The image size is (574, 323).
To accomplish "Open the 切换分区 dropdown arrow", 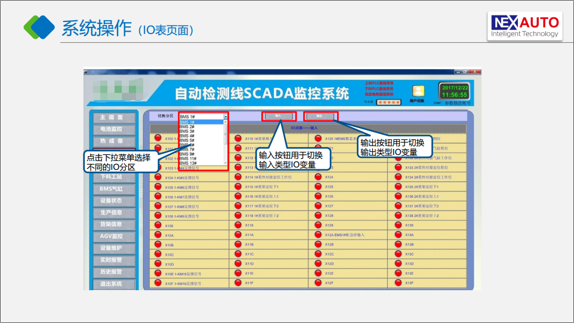I will 226,117.
